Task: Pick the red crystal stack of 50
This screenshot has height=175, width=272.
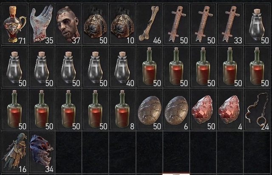Action: click(203, 110)
